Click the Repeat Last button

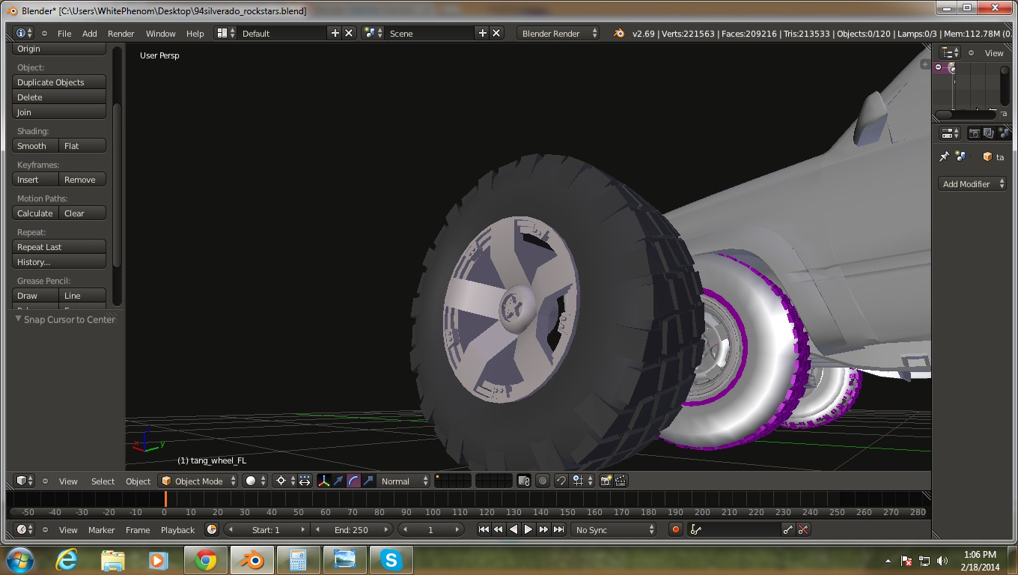click(x=59, y=247)
